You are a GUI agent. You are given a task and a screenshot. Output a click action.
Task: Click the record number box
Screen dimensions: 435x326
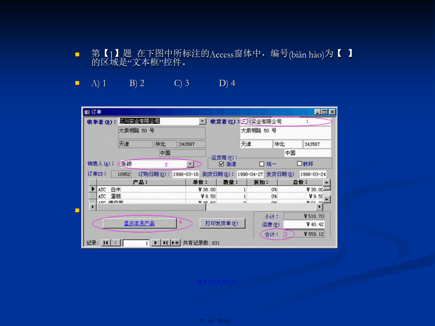[136, 243]
